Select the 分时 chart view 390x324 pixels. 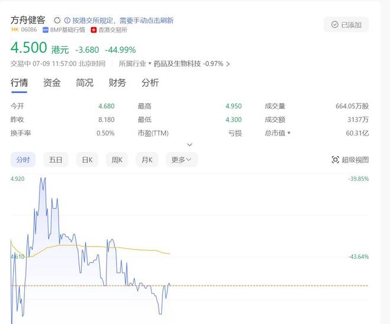tap(23, 160)
